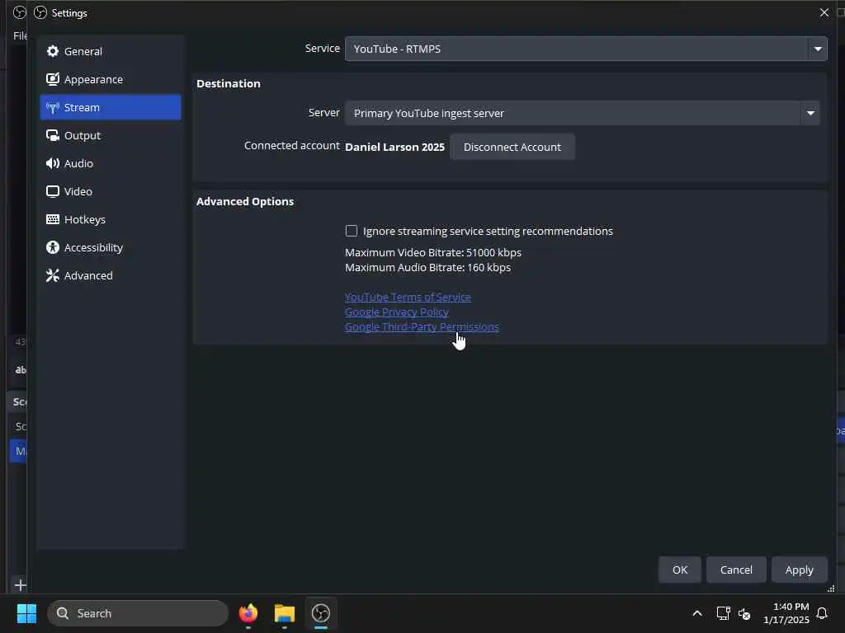Viewport: 845px width, 633px height.
Task: Open the Primary YouTube ingest server combo box
Action: pyautogui.click(x=583, y=113)
